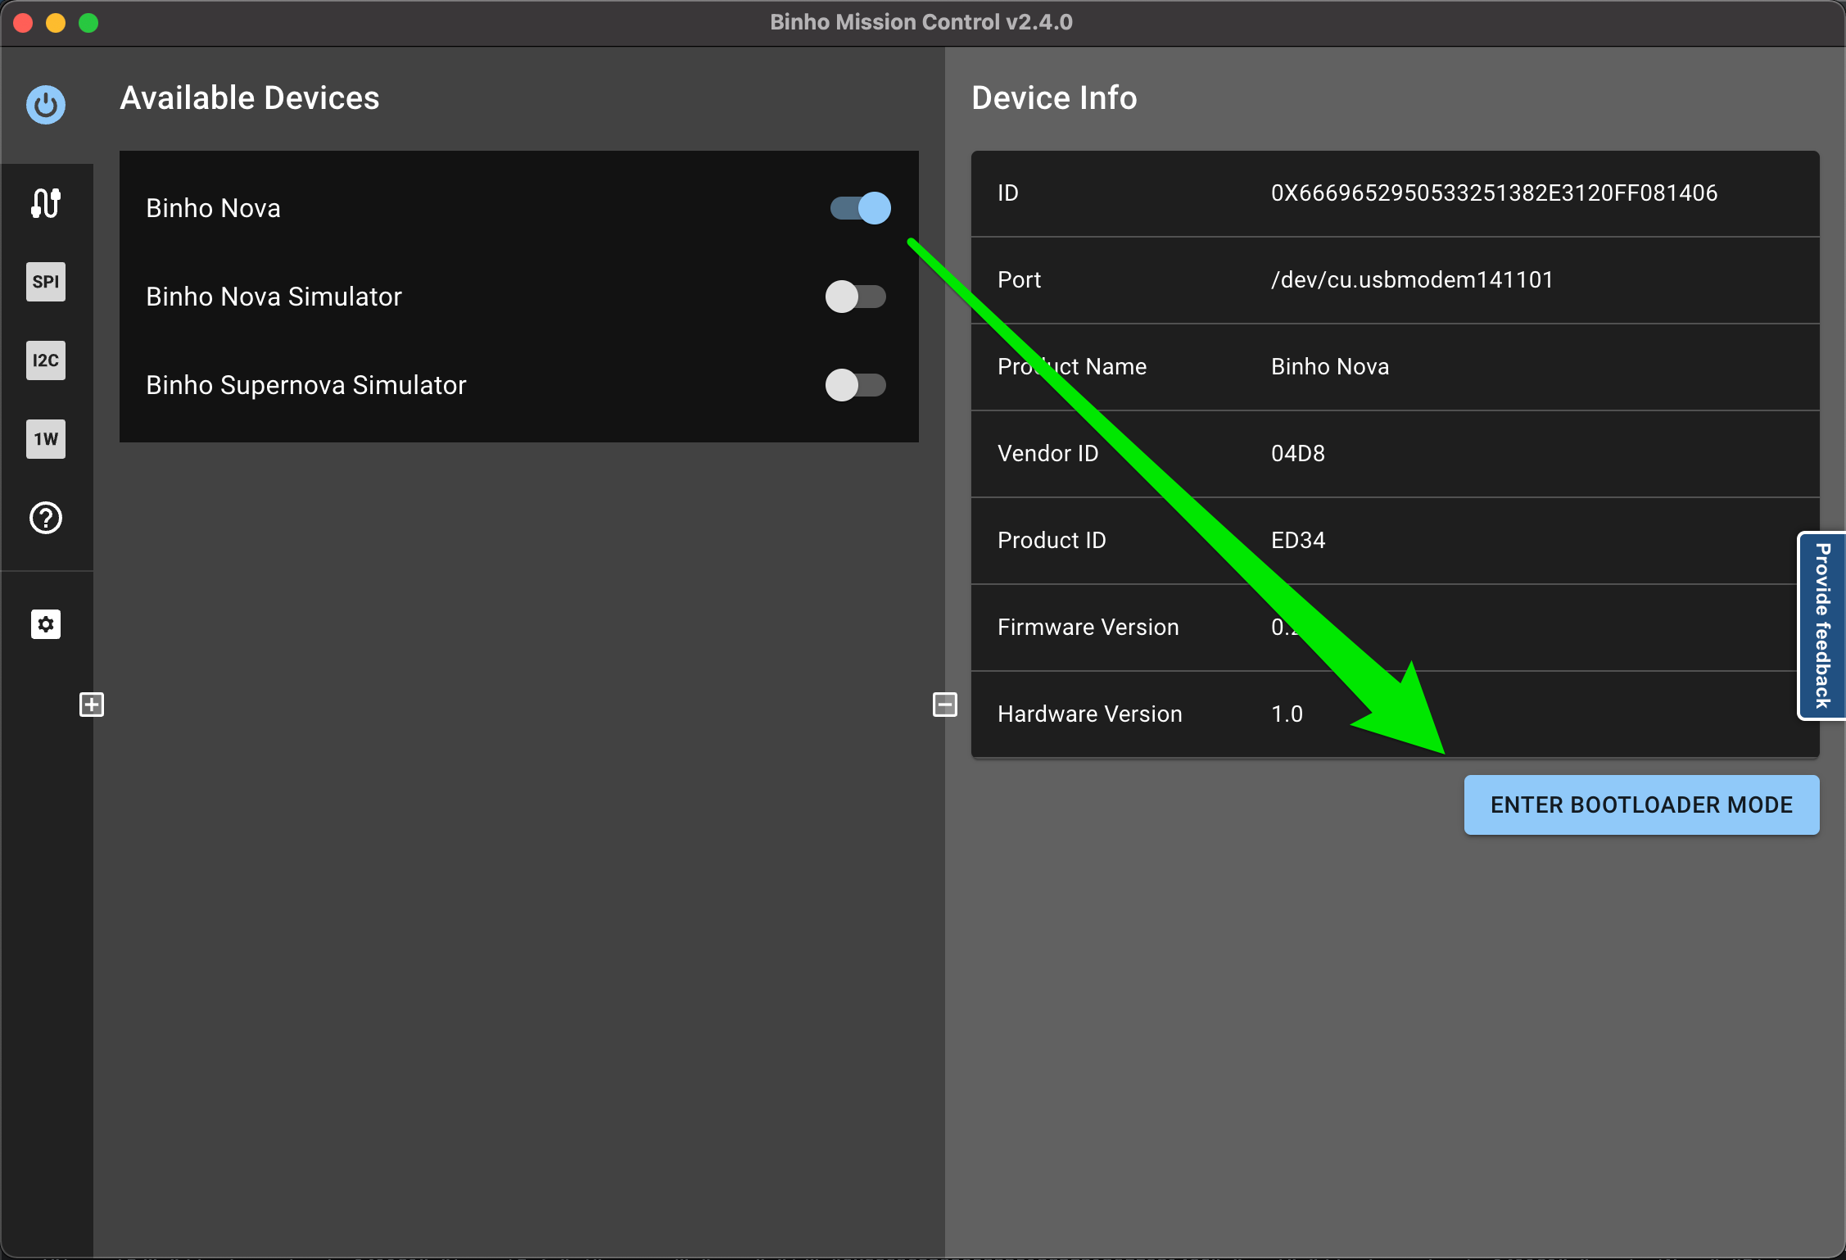Open the IO pins sidebar icon
Viewport: 1846px width, 1260px height.
[46, 203]
